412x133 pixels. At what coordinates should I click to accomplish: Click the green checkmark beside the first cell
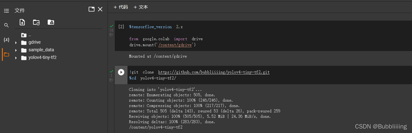coord(112,26)
